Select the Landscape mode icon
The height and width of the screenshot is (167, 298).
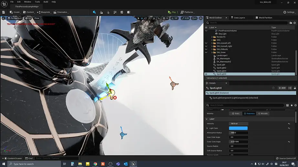pyautogui.click(x=101, y=12)
